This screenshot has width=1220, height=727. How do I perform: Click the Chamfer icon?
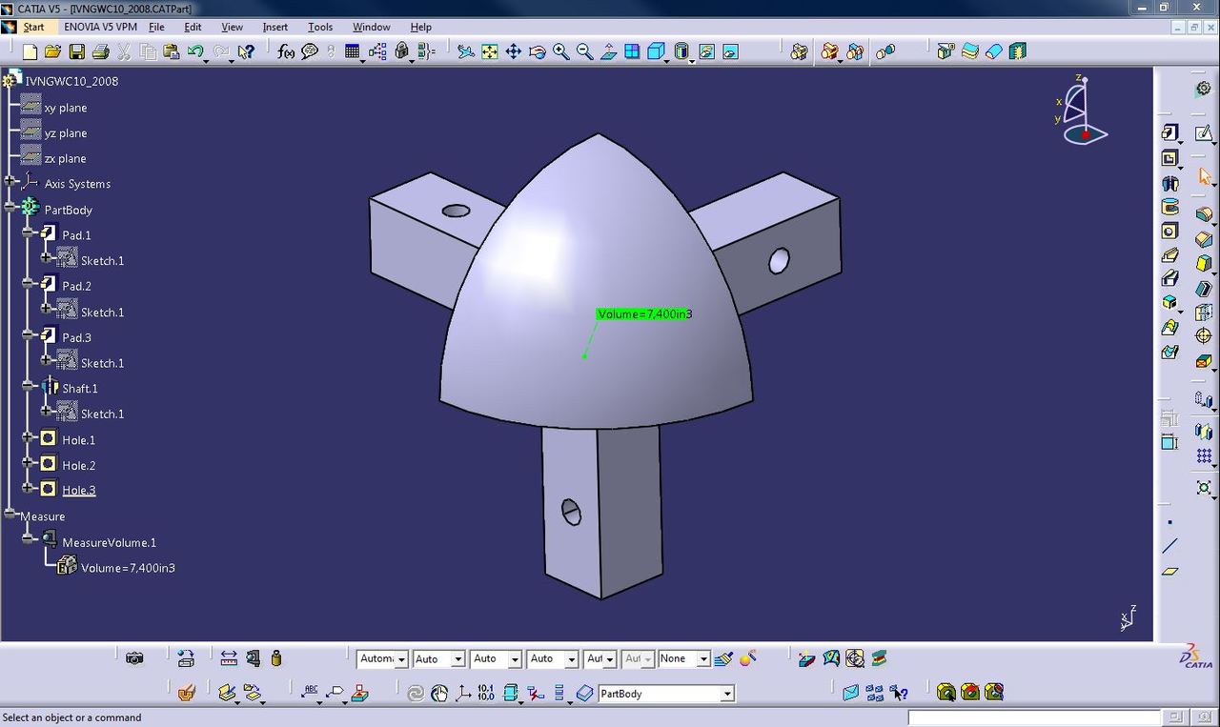1204,239
